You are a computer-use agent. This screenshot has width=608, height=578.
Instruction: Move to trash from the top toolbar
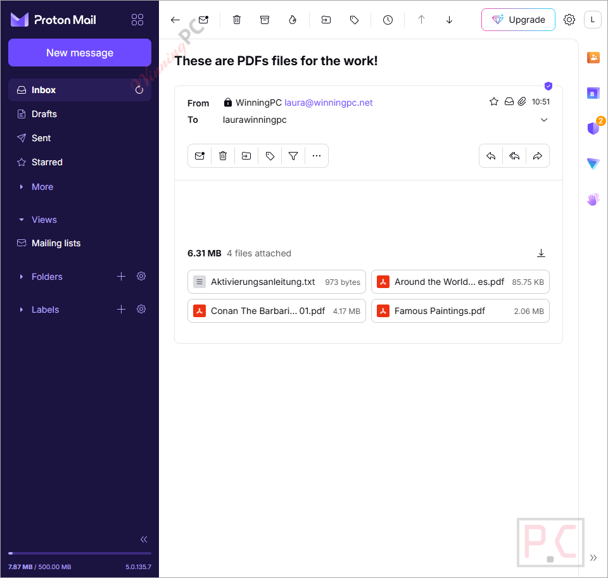click(237, 20)
